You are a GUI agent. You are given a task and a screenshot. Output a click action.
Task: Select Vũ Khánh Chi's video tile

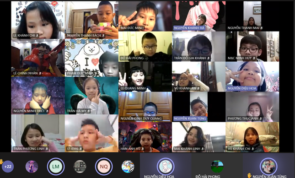point(252,137)
